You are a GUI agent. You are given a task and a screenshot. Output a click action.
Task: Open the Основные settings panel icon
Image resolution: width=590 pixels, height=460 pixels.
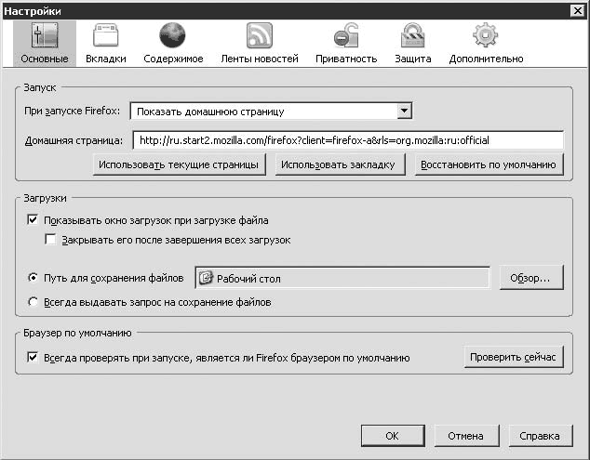(45, 36)
